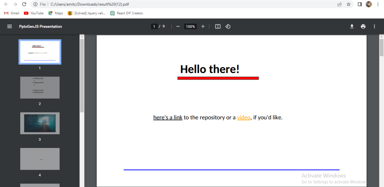The image size is (384, 187).
Task: Reload the browser page
Action: click(24, 4)
